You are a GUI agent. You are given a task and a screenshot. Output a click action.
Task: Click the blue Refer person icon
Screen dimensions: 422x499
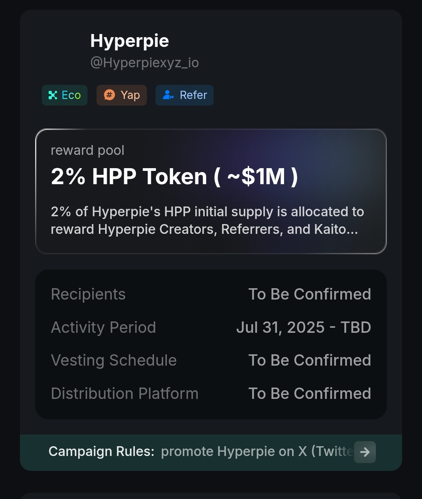(168, 95)
